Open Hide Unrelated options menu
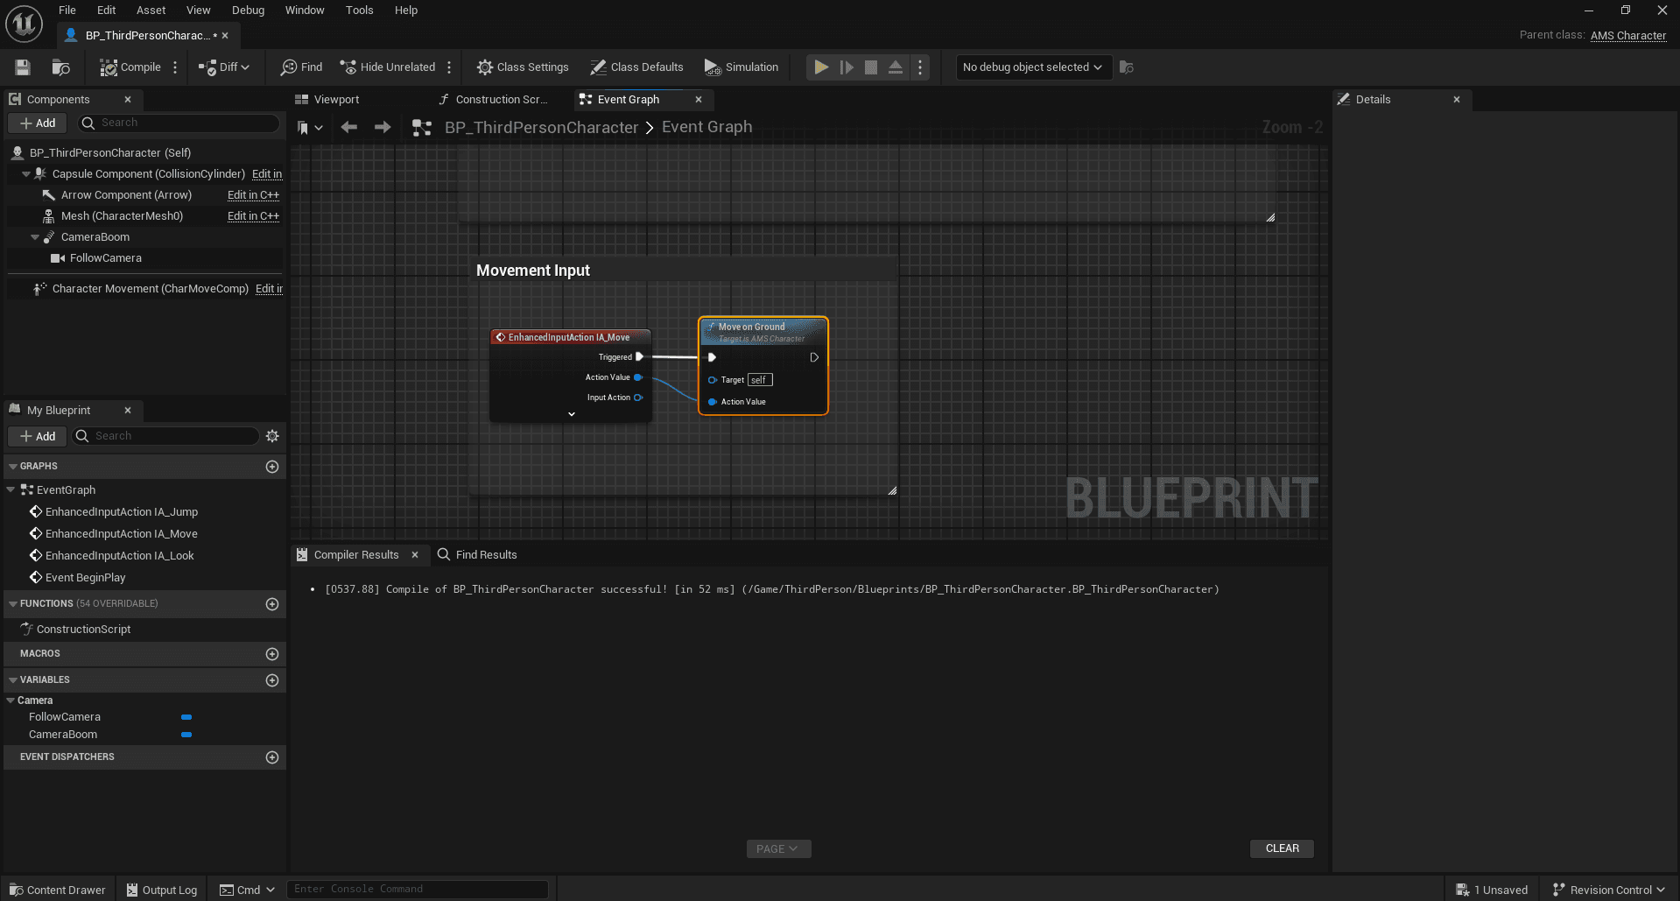The width and height of the screenshot is (1680, 901). (449, 67)
